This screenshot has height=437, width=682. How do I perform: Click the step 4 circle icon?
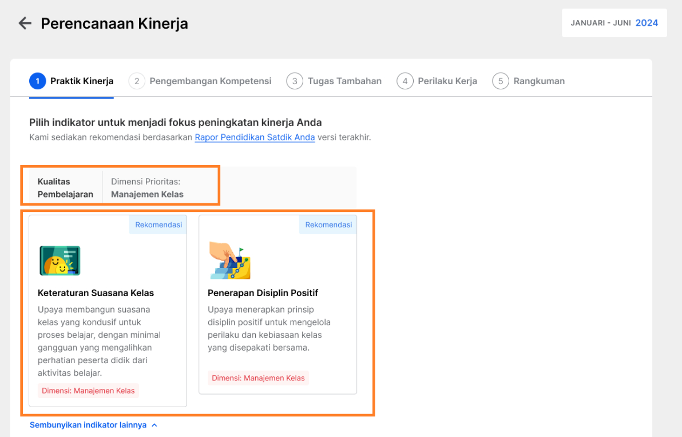point(405,81)
